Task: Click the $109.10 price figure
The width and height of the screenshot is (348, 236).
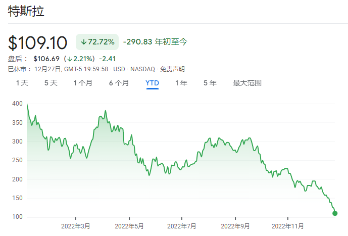Action: [37, 42]
